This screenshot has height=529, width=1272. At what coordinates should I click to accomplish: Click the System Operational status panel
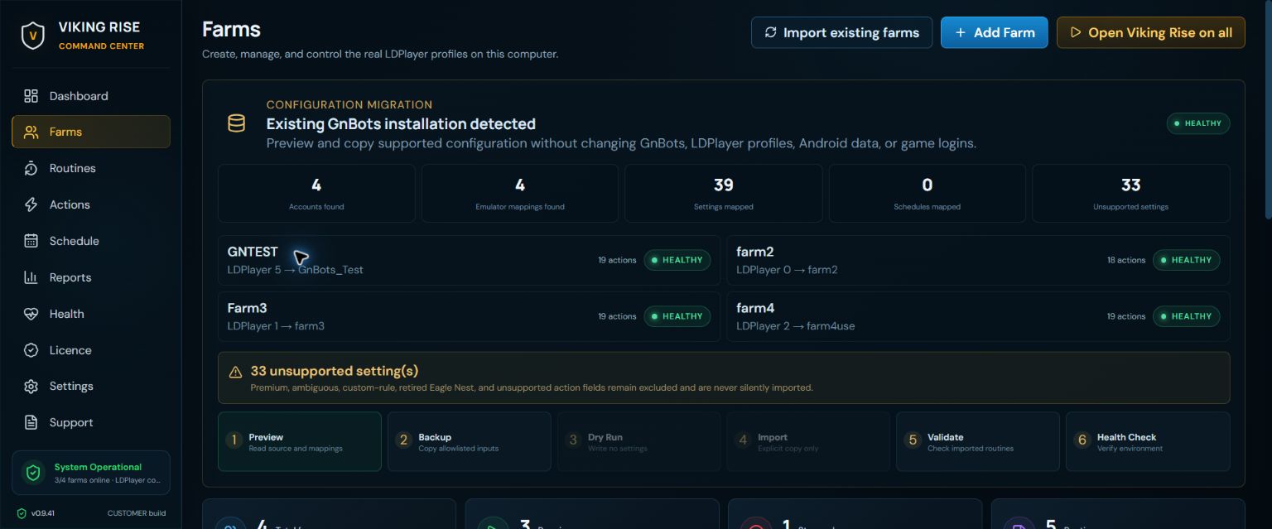(x=91, y=473)
